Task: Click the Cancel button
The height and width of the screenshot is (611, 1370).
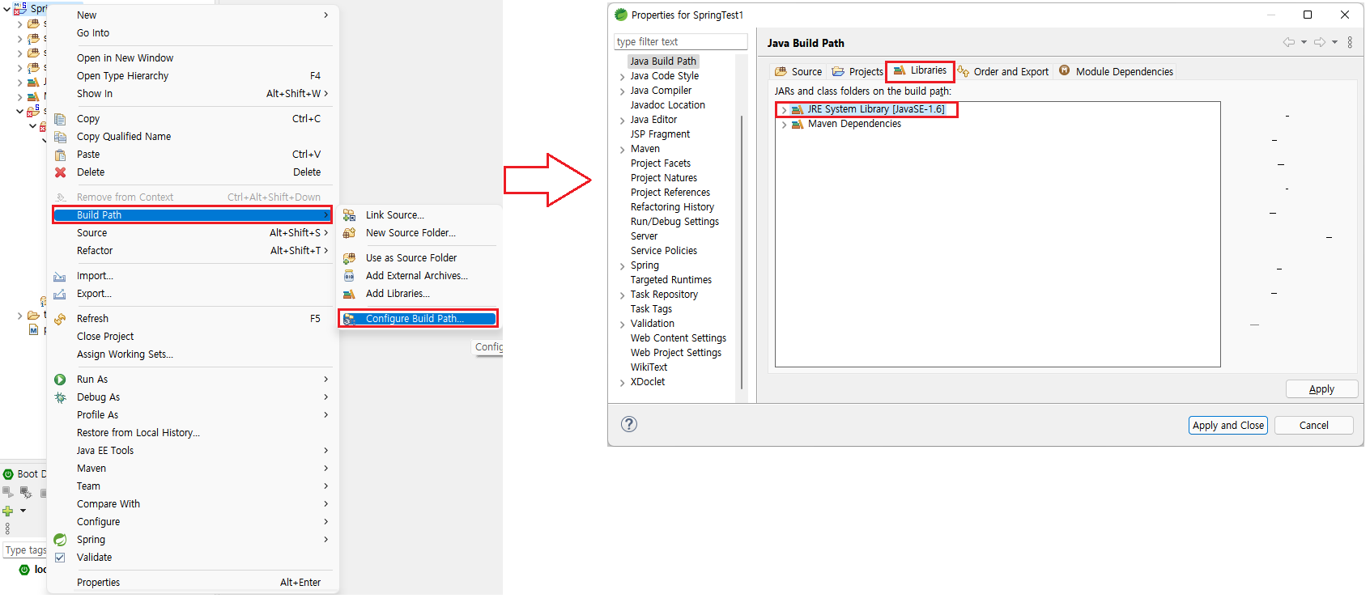Action: point(1313,426)
